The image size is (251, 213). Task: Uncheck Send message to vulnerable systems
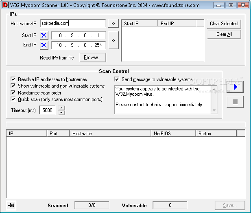(x=117, y=79)
